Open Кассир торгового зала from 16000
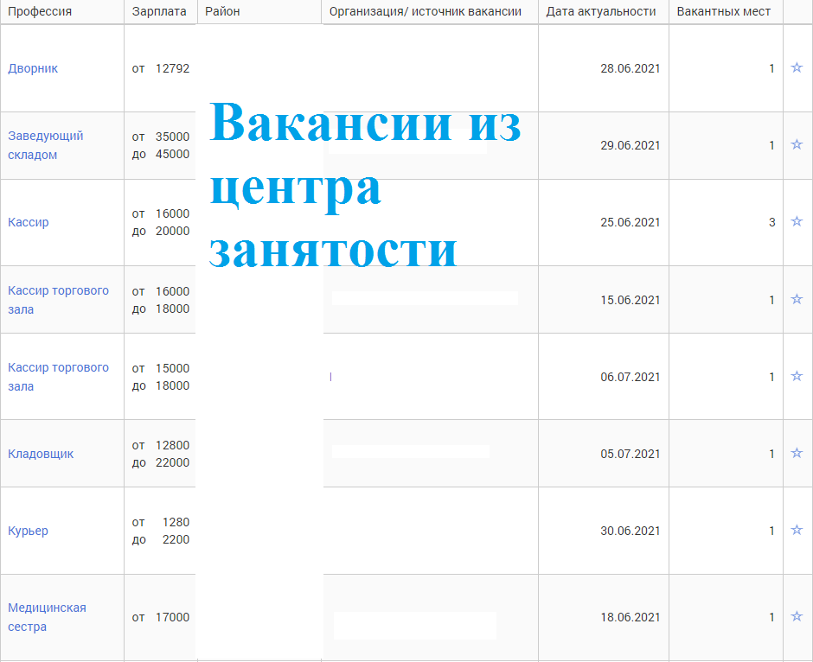Viewport: 813px width, 662px height. point(58,300)
